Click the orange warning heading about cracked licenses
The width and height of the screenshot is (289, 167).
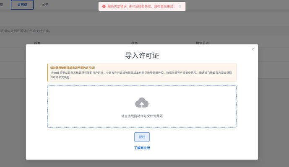73,68
